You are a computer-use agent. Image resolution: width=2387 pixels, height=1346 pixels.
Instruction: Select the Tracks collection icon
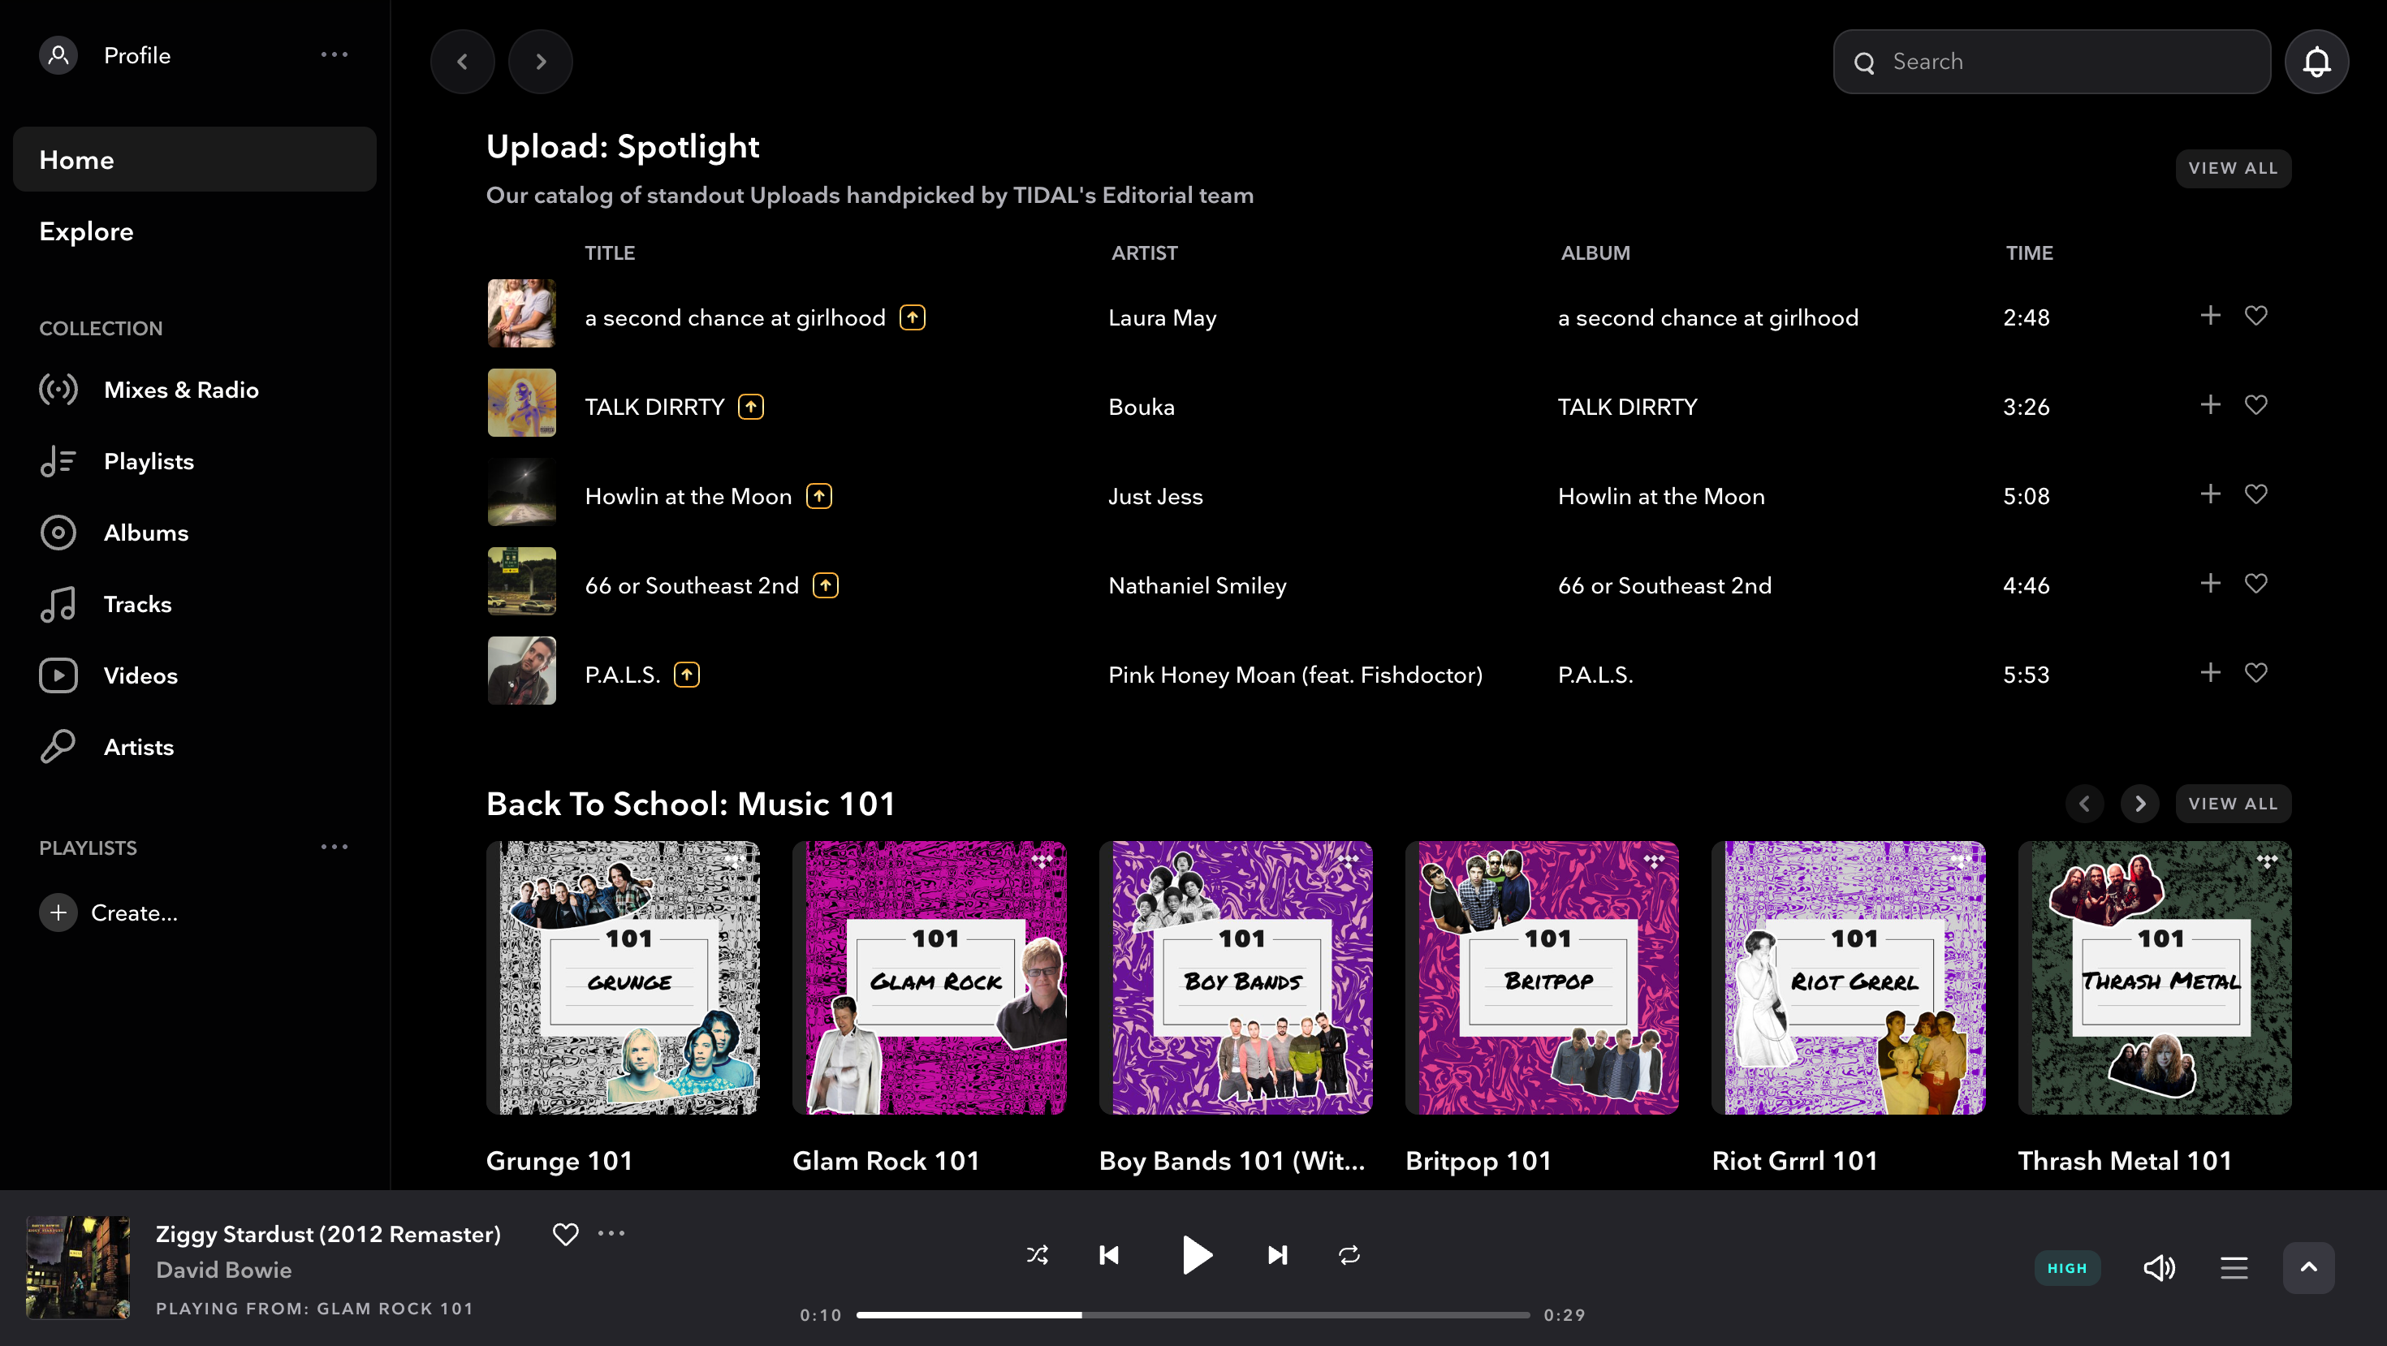coord(58,603)
